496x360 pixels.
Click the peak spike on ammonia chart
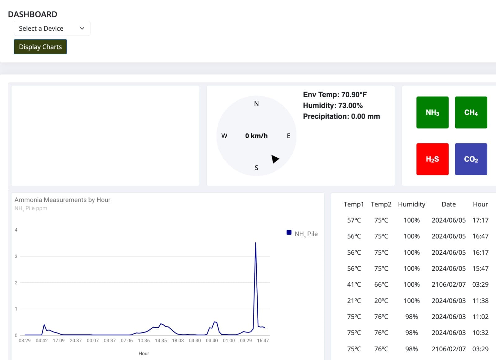pos(255,243)
